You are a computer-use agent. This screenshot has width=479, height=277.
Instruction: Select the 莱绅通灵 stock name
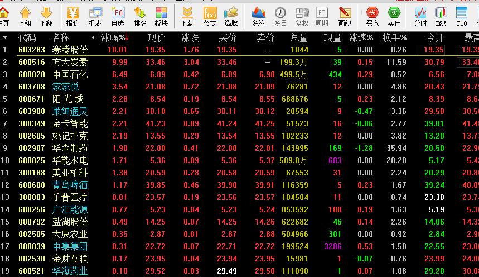pos(70,111)
